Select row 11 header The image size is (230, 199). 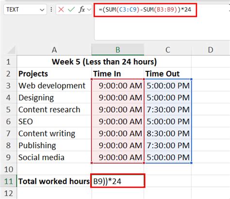click(8, 181)
